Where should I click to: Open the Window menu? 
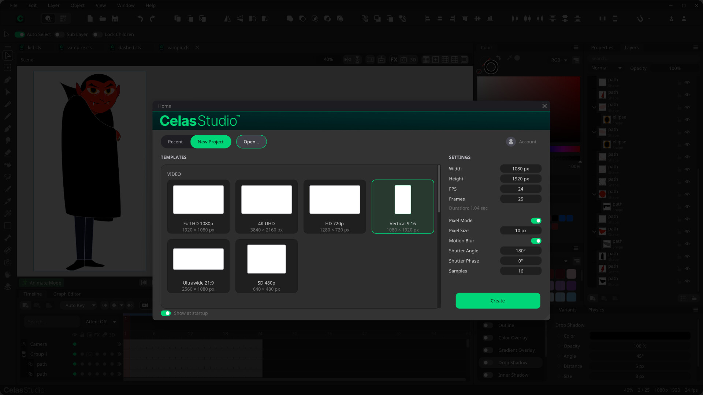tap(126, 5)
